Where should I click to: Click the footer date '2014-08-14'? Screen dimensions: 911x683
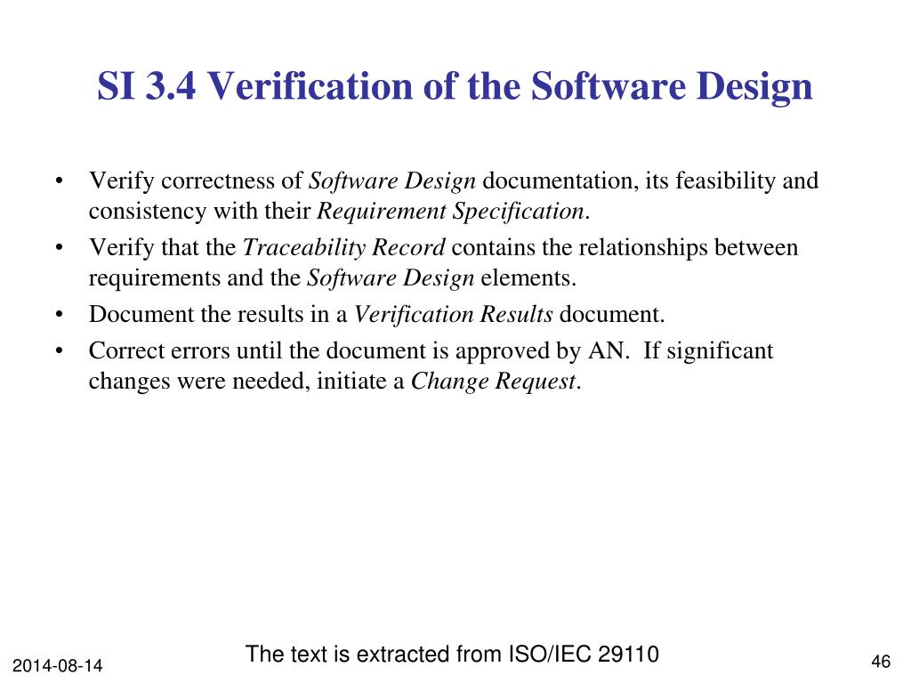point(58,665)
